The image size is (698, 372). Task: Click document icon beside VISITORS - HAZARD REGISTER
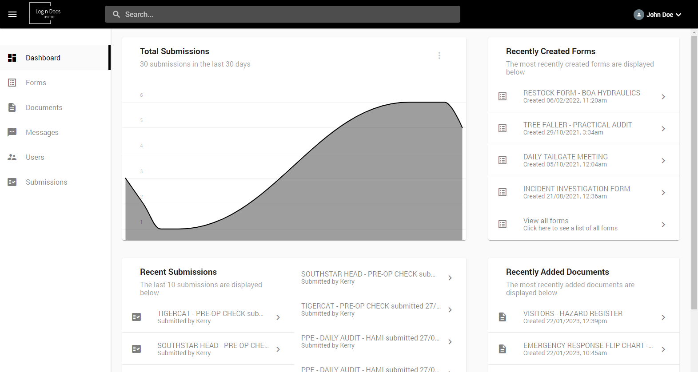503,317
